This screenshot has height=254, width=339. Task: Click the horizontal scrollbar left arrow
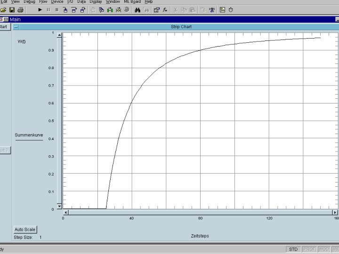(66, 212)
